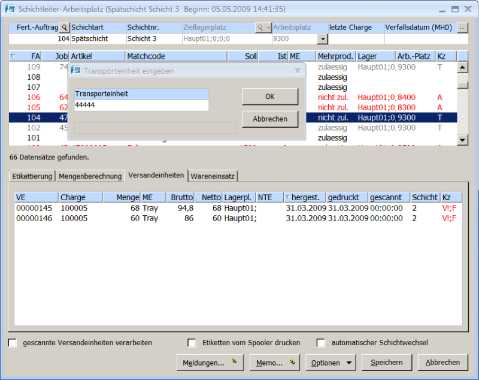
Task: Open the Wareneinsatz tab
Action: [x=213, y=176]
